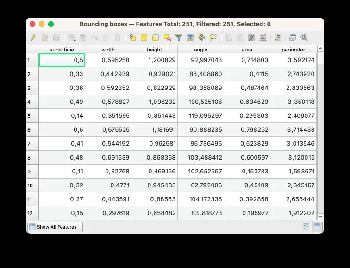Open the Show All Features dropdown
350x268 pixels.
point(55,227)
